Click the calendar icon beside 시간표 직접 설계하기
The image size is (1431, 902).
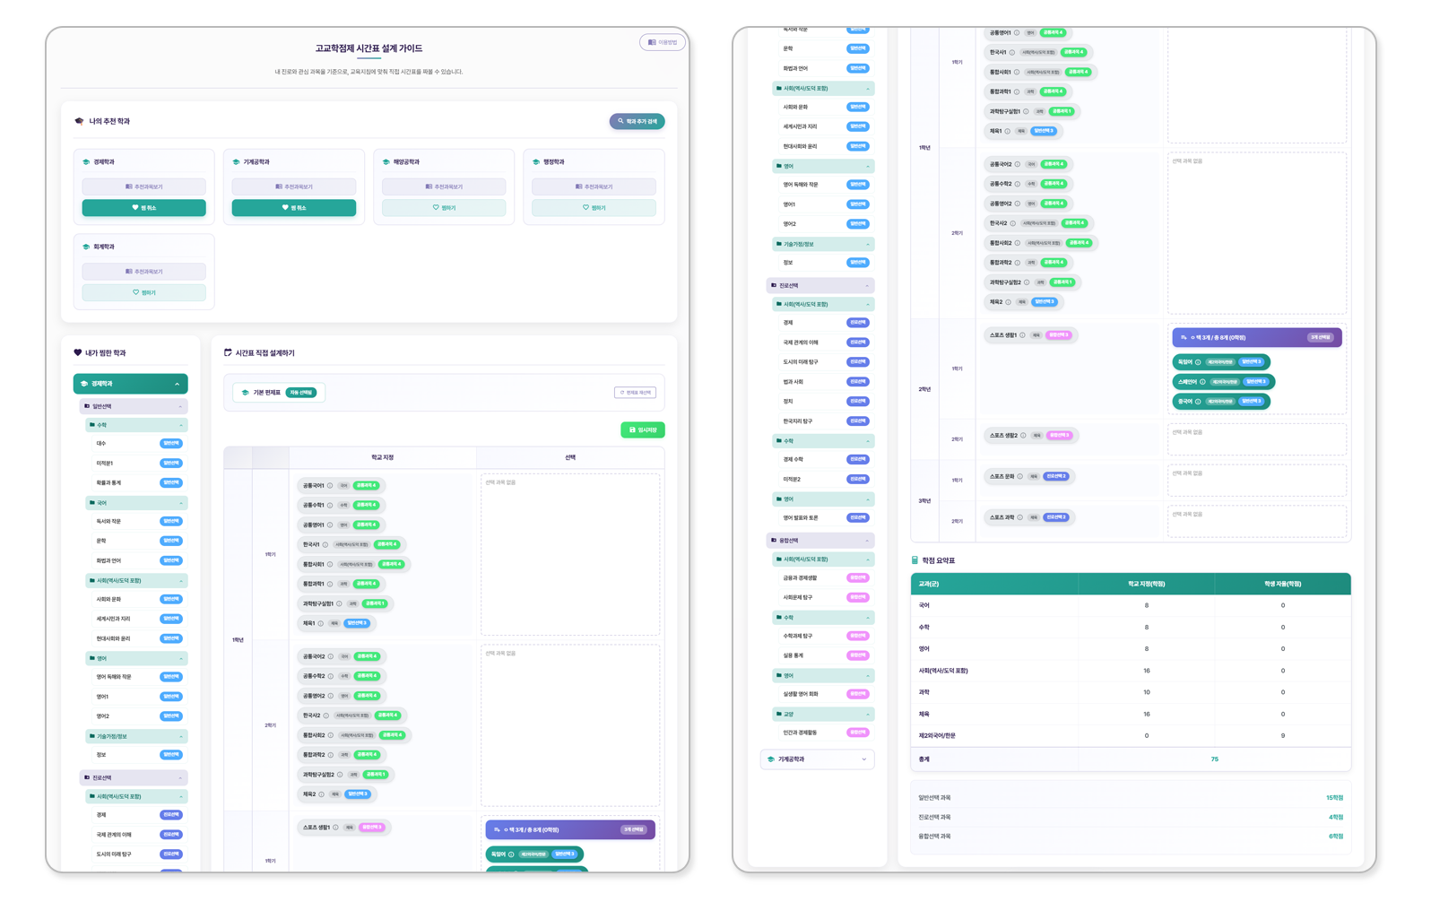pos(228,353)
